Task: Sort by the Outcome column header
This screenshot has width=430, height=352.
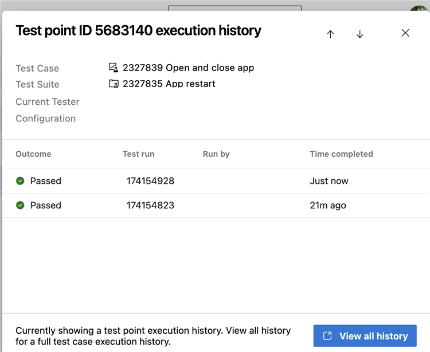Action: (x=33, y=154)
